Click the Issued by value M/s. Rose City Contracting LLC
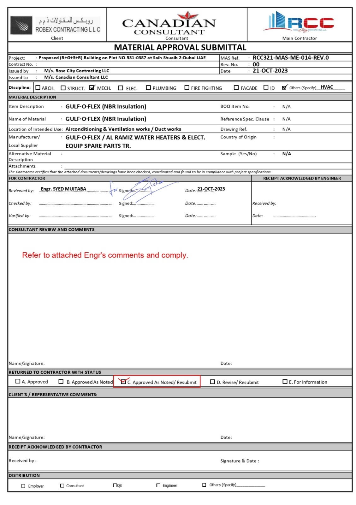356x505 pixels. coord(77,71)
